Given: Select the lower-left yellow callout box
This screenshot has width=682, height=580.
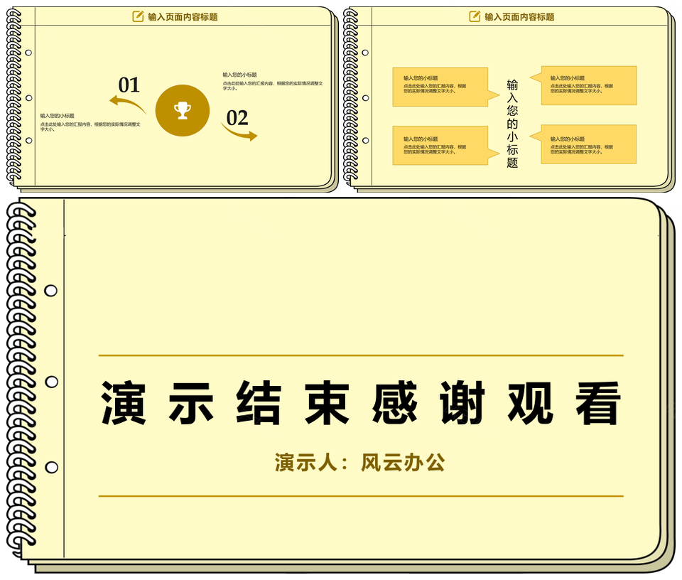Looking at the screenshot, I should [440, 145].
